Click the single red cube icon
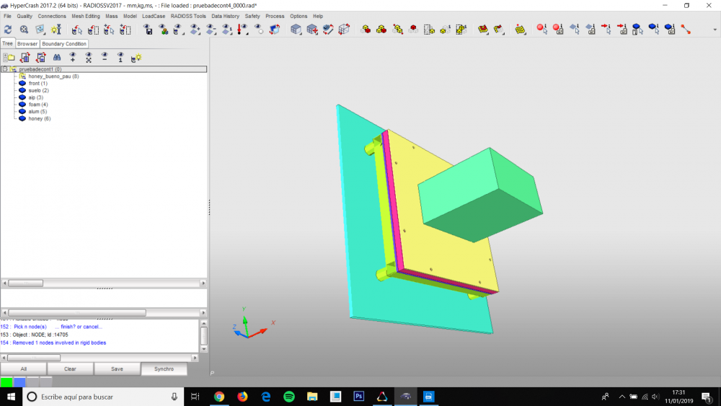Screen dimensions: 721x406 coord(413,30)
